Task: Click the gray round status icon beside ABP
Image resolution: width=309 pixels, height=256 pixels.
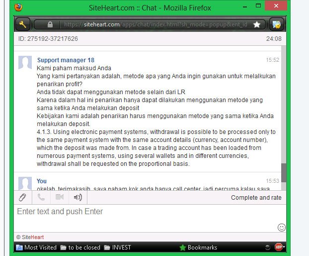Action: click(267, 248)
